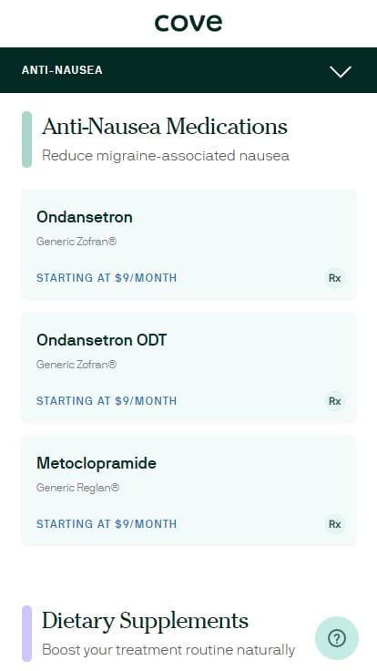The width and height of the screenshot is (377, 671).
Task: Click the Rx badge on Ondansetron ODT card
Action: (334, 401)
